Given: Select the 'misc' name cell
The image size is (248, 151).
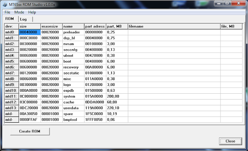Looking at the screenshot, I should (73, 79).
